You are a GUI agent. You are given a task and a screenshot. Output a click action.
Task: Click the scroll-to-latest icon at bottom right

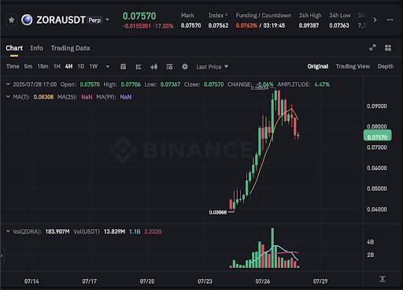[x=383, y=279]
